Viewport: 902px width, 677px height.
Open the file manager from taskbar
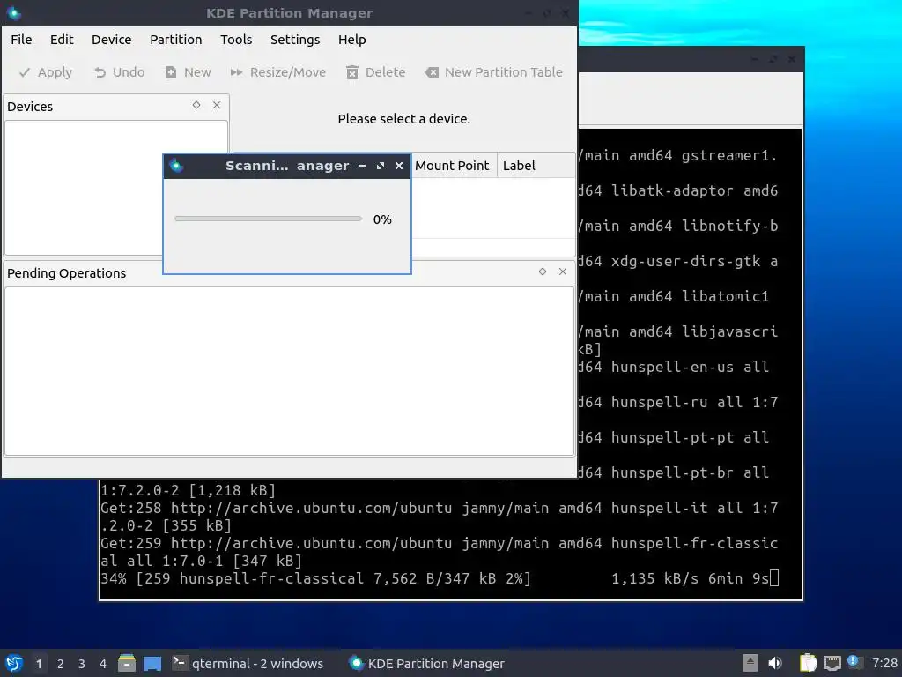(127, 663)
